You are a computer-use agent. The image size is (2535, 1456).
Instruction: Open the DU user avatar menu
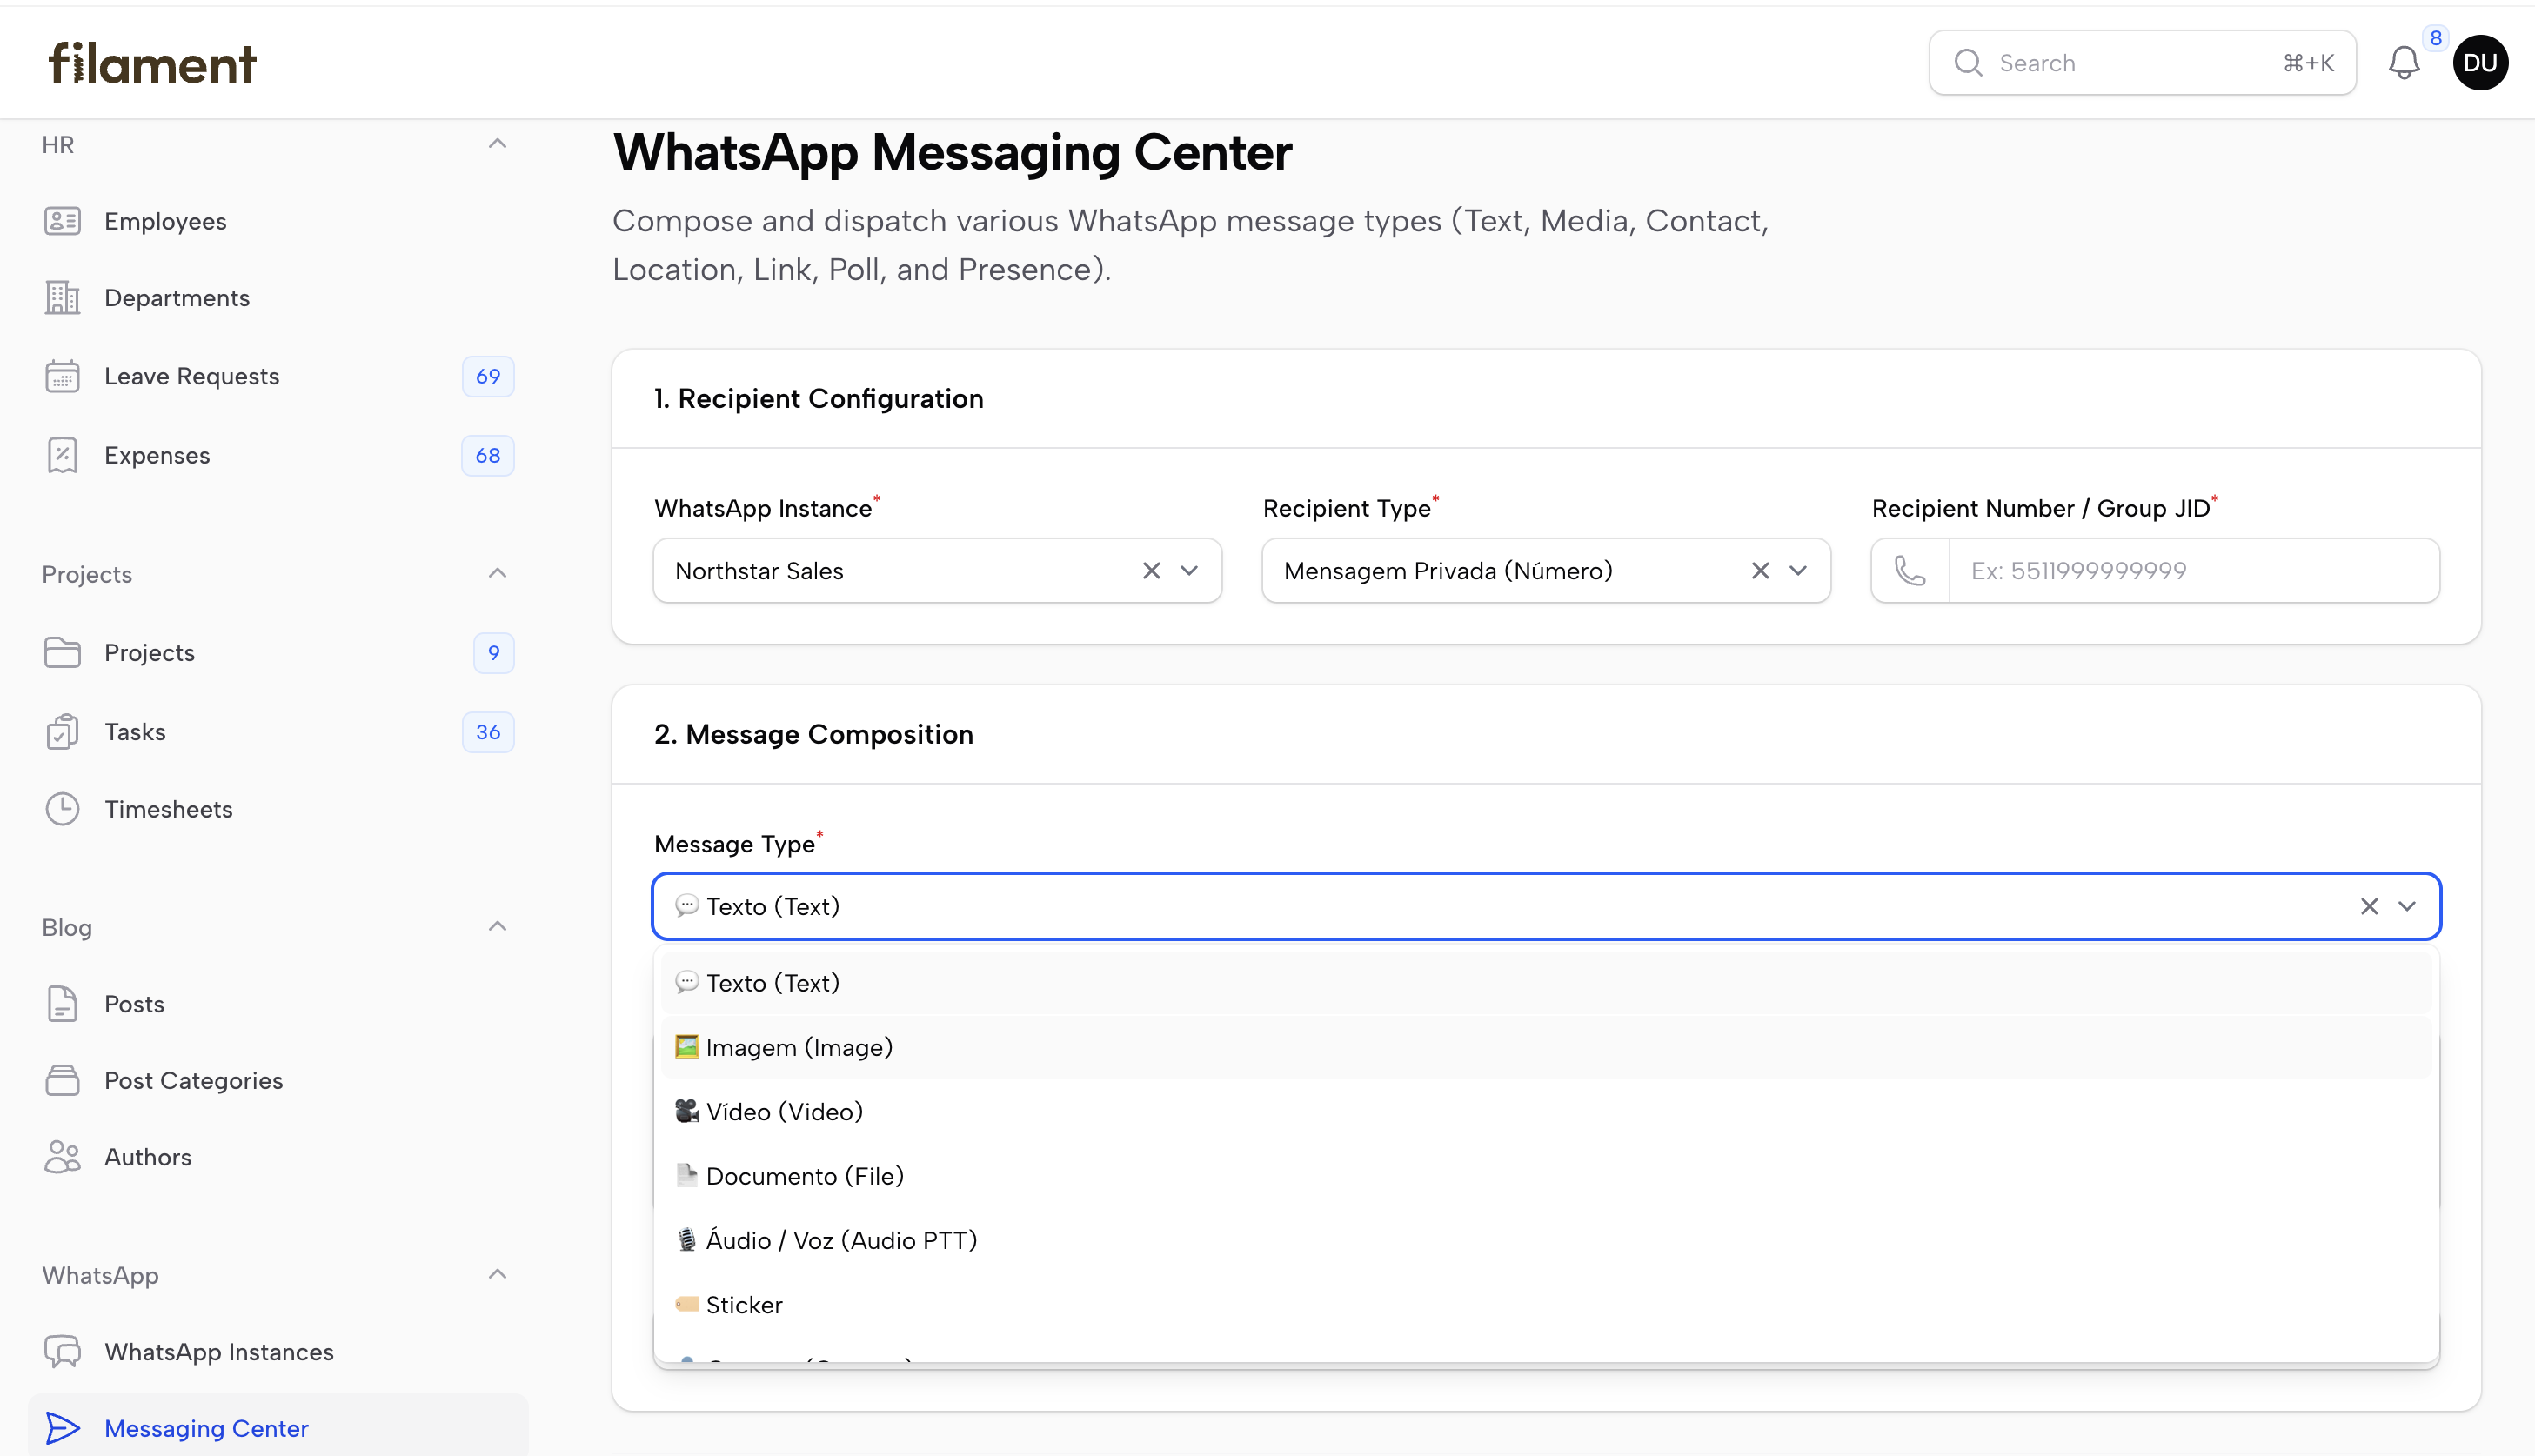2480,63
